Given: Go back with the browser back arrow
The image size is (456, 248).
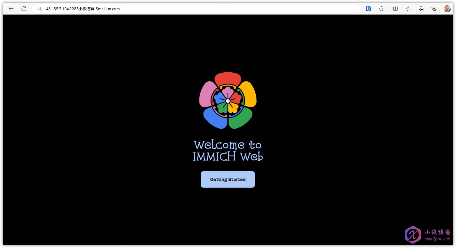Looking at the screenshot, I should point(11,9).
